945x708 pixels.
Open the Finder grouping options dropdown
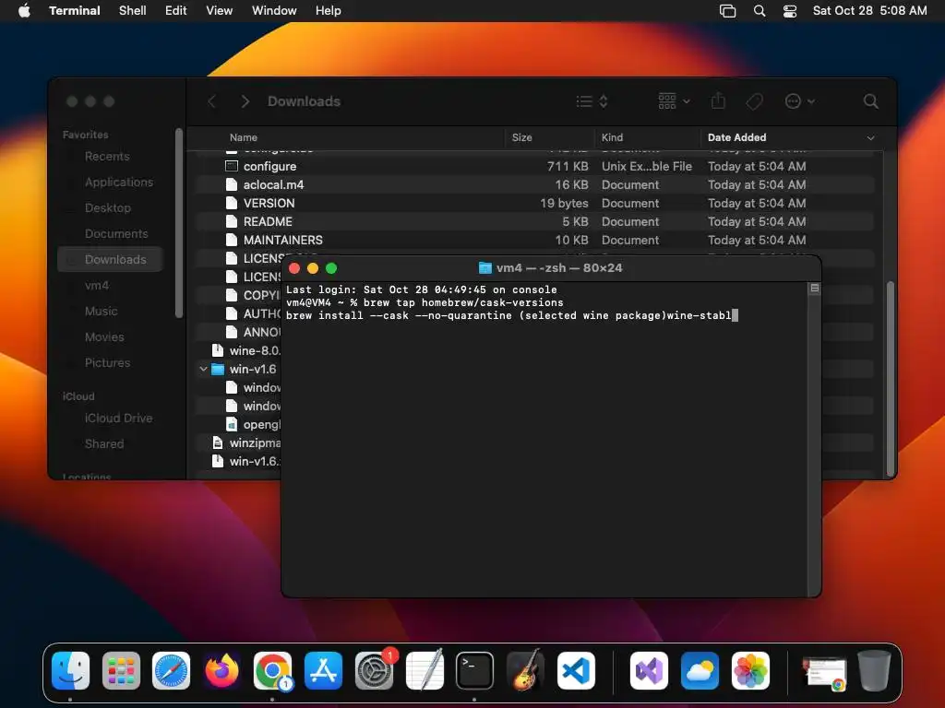(x=674, y=101)
